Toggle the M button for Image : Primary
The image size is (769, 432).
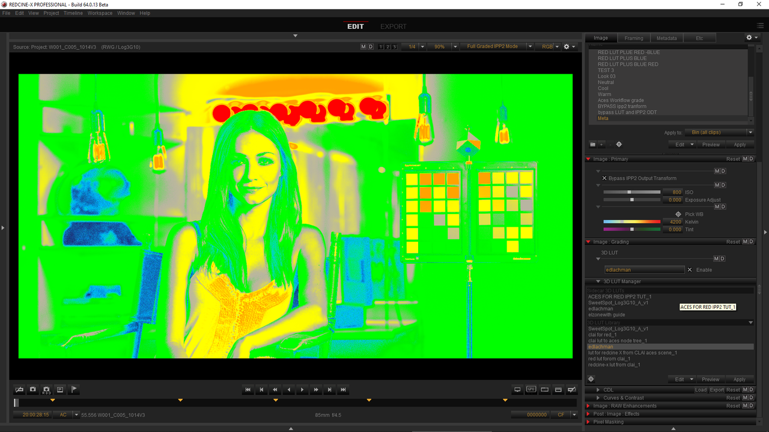pos(745,159)
